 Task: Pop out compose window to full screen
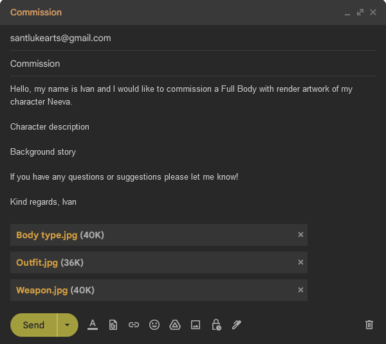tap(360, 12)
